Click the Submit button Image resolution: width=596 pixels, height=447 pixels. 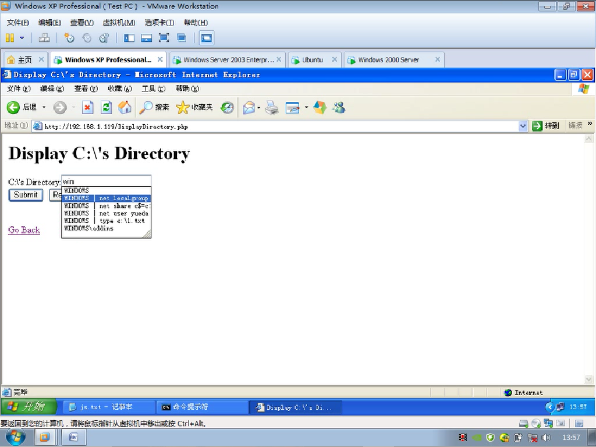tap(26, 195)
